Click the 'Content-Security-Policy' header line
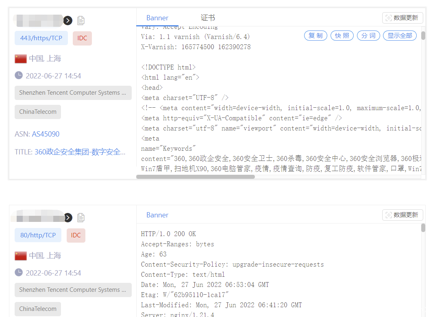Screen dimensions: 433x317 tap(232, 265)
